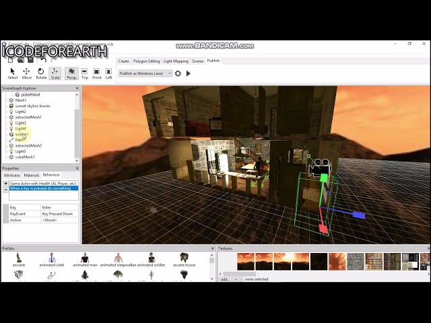Click the play button to test the game
The width and height of the screenshot is (431, 323).
189,73
